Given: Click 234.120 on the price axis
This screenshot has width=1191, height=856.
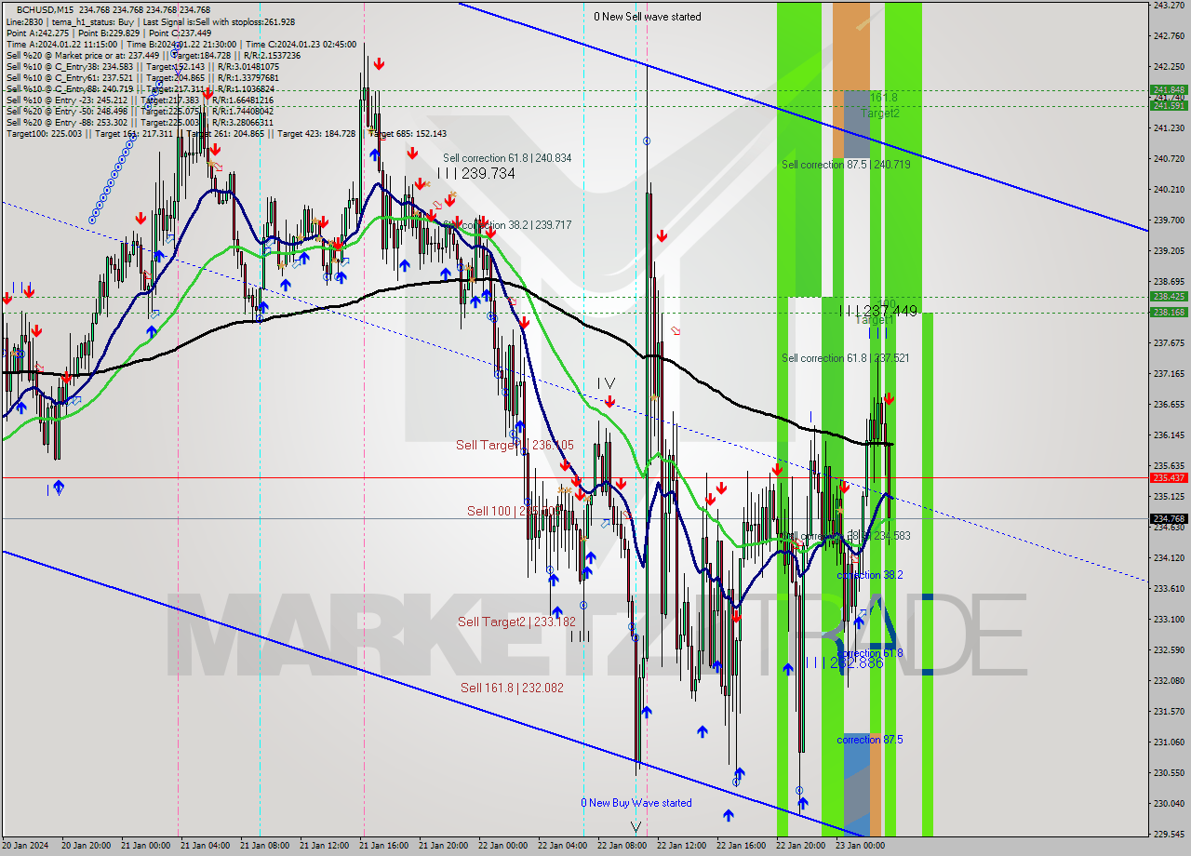Looking at the screenshot, I should [x=1168, y=557].
